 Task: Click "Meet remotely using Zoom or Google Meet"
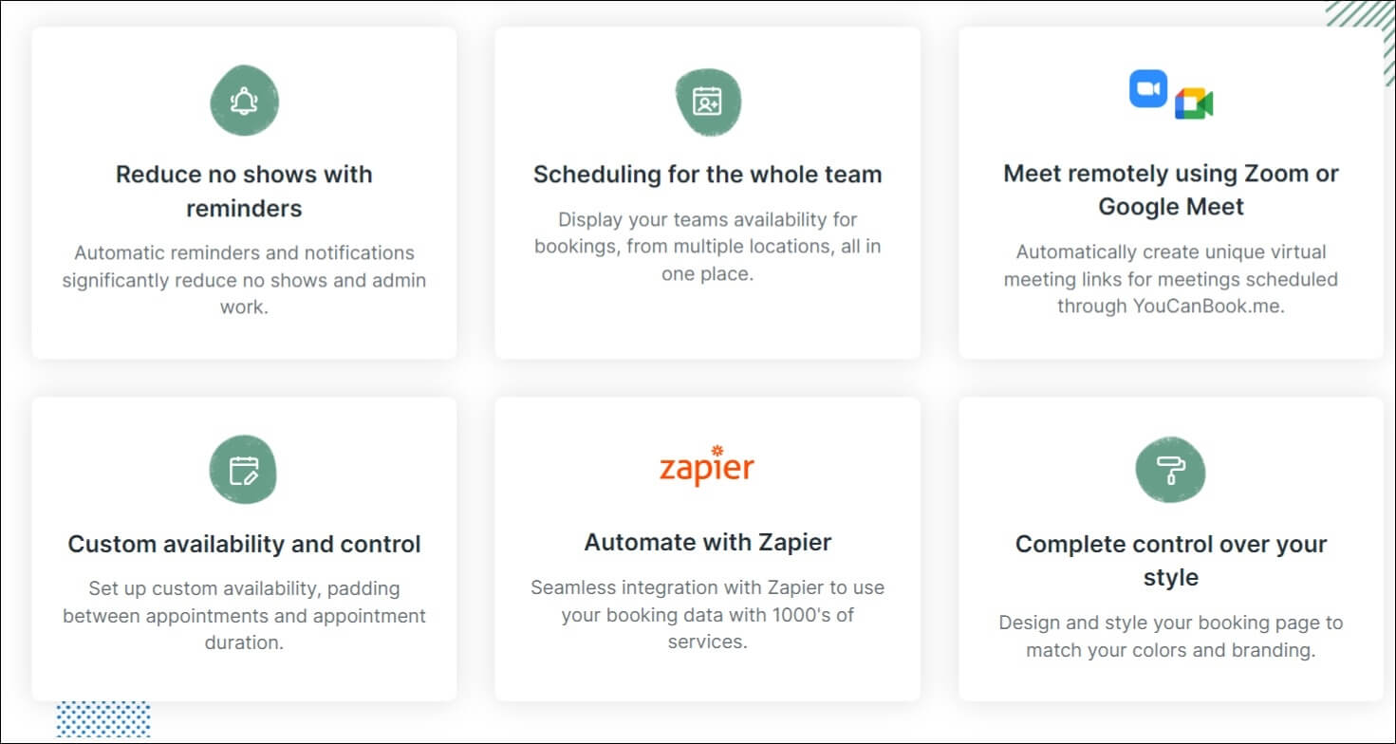click(x=1170, y=190)
